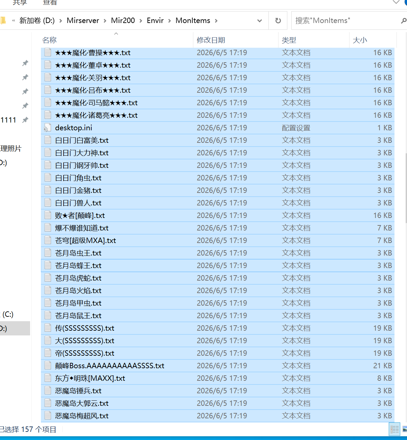407x440 pixels.
Task: Sort by 大小 column header
Action: click(x=372, y=40)
